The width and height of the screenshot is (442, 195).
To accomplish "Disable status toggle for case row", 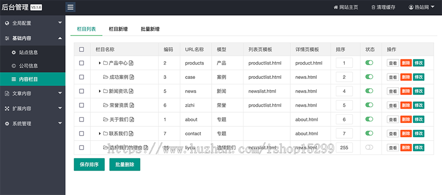I will [369, 77].
